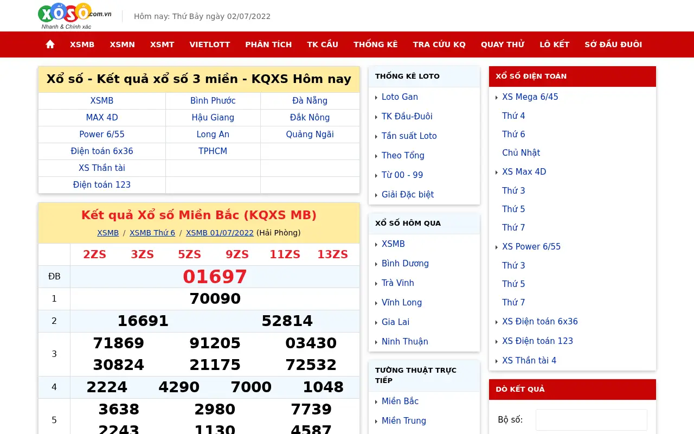The width and height of the screenshot is (694, 434).
Task: Open the XSMB Thứ 6 breadcrumb link
Action: [152, 233]
